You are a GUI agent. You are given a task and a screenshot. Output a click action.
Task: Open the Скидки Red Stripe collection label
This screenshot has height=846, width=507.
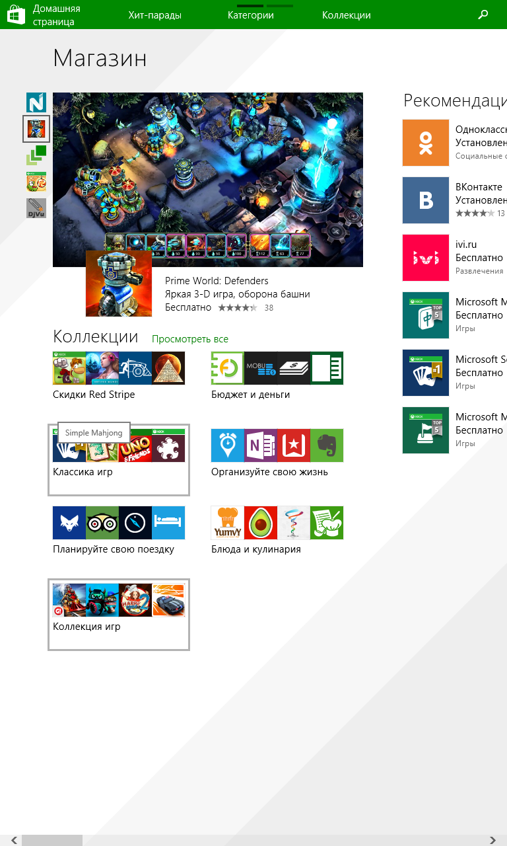click(94, 395)
